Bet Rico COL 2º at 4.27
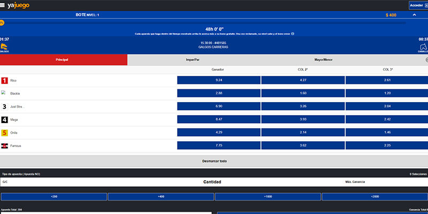Image resolution: width=428 pixels, height=214 pixels. coord(303,80)
